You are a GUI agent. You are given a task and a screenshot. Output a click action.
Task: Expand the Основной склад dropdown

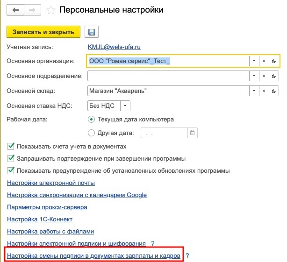tap(254, 91)
